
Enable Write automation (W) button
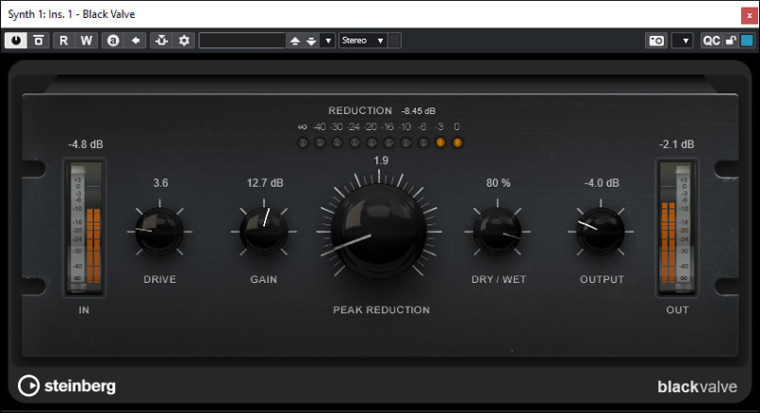tap(86, 40)
